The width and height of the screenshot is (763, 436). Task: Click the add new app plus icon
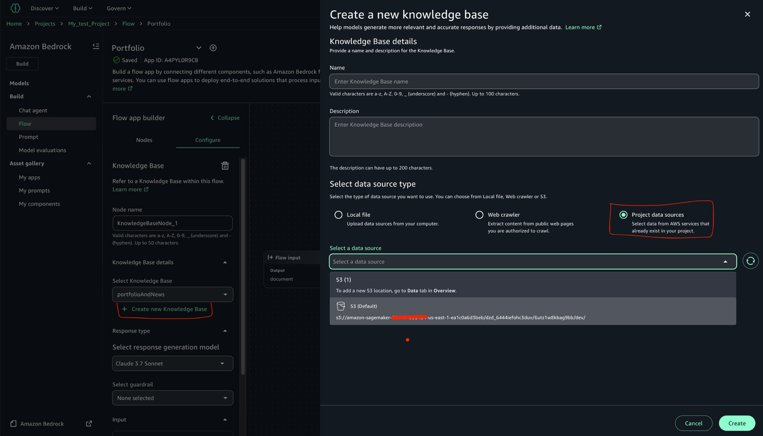tap(213, 48)
